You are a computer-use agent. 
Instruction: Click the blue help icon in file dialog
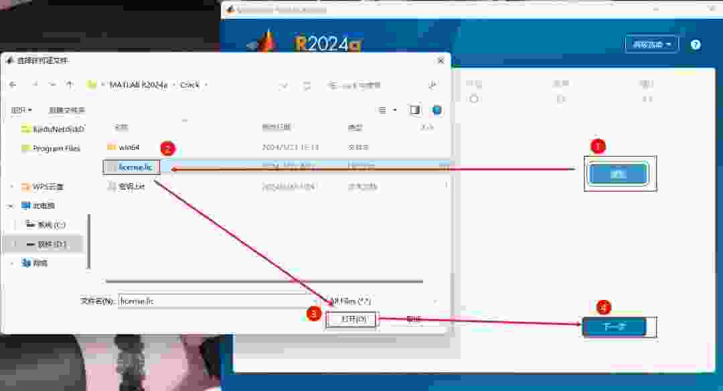(x=436, y=110)
